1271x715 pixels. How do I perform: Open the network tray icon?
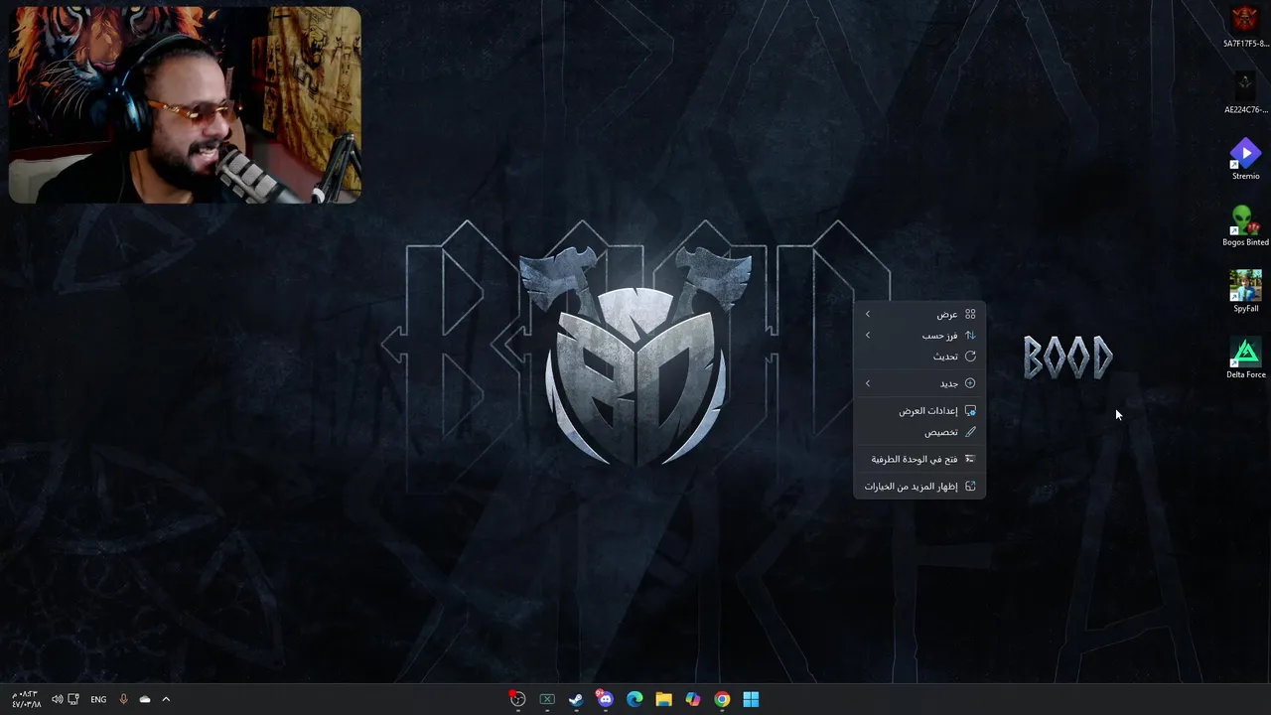point(73,699)
